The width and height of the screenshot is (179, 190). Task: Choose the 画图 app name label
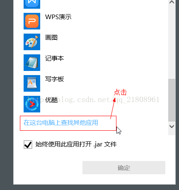point(51,38)
